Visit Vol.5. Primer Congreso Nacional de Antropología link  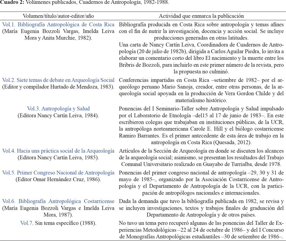(x=58, y=173)
